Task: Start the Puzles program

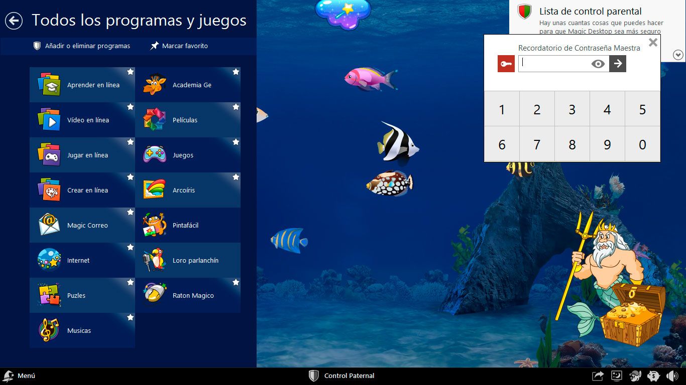Action: (82, 295)
